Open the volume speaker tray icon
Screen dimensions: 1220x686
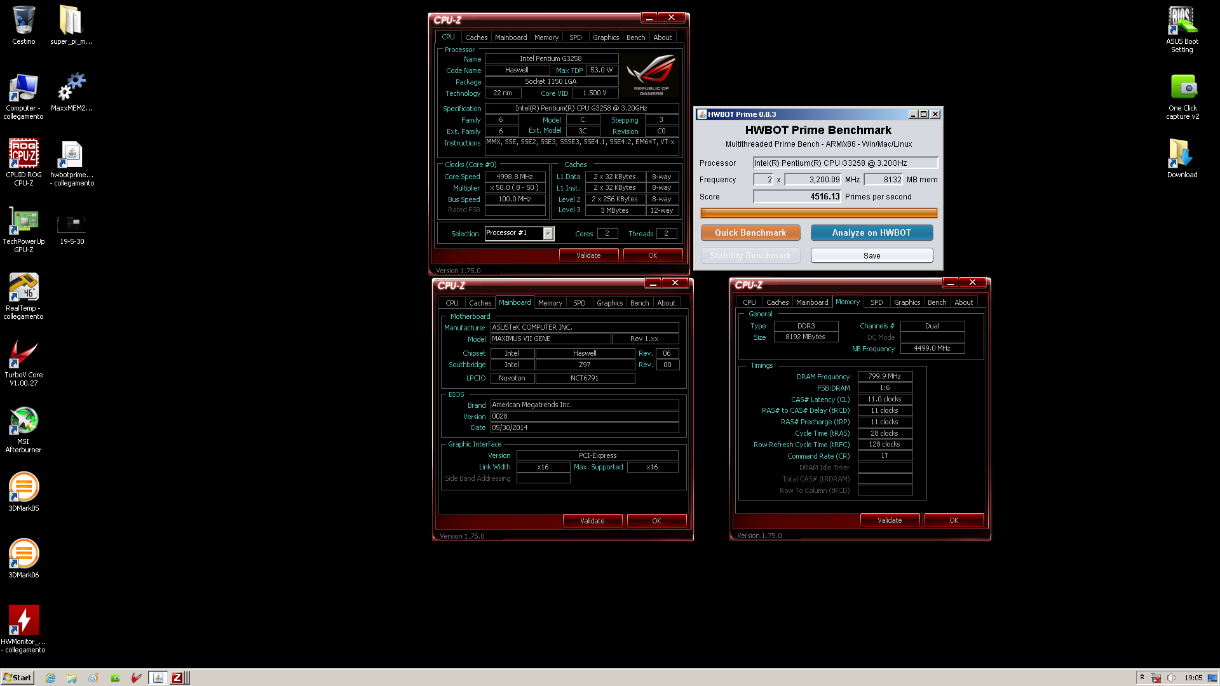tap(1171, 678)
